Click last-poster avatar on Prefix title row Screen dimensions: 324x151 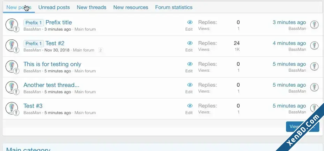tap(314, 25)
